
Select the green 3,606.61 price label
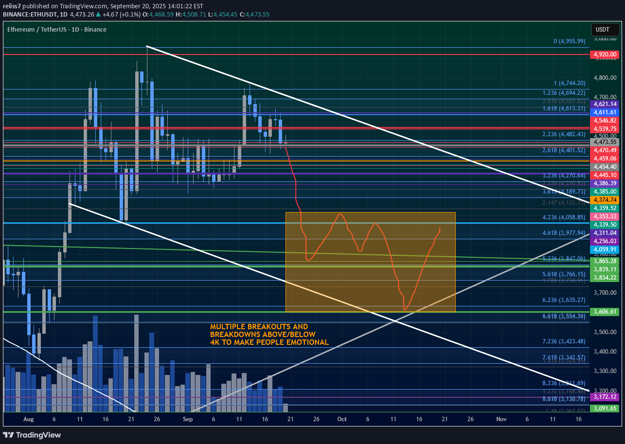pyautogui.click(x=605, y=312)
